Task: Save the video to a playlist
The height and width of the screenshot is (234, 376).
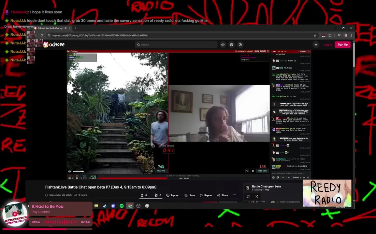Action: pos(190,195)
